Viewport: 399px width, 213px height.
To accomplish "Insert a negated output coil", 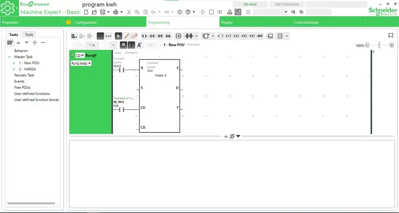I will (x=228, y=36).
